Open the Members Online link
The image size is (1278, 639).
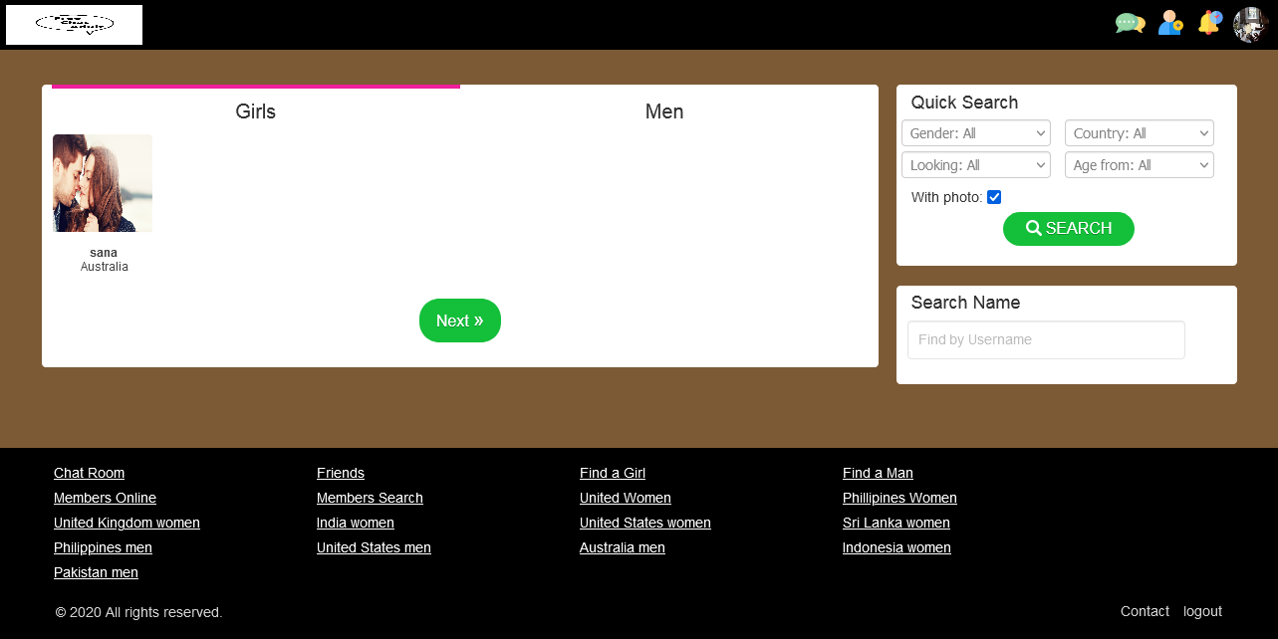(105, 498)
